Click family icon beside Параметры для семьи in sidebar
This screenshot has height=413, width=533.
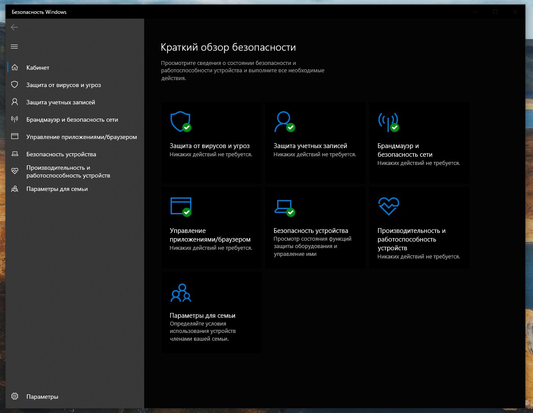coord(15,189)
